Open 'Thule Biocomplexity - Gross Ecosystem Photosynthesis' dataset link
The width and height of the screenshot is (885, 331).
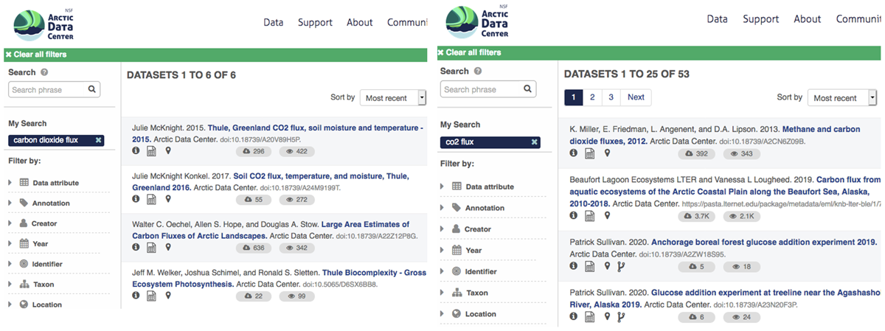pos(279,278)
